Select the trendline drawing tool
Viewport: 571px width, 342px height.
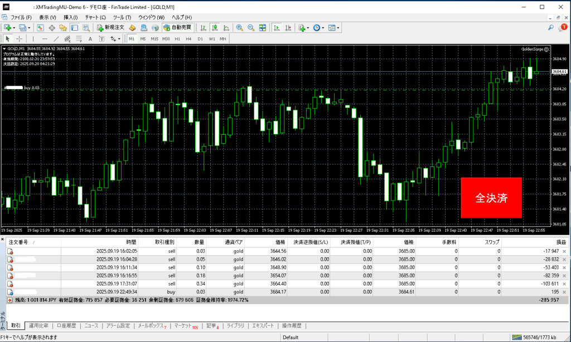pyautogui.click(x=56, y=39)
